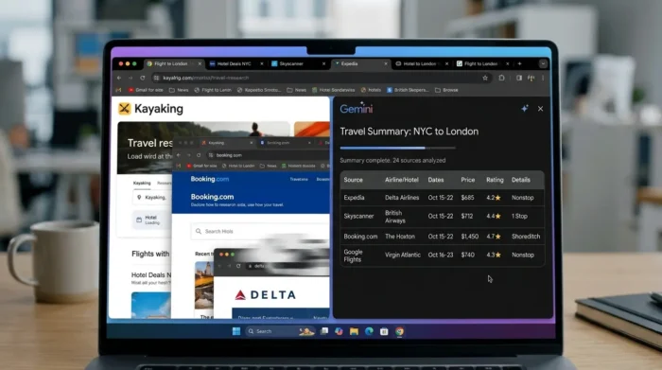662x370 pixels.
Task: Open Windows Start menu
Action: coord(236,331)
